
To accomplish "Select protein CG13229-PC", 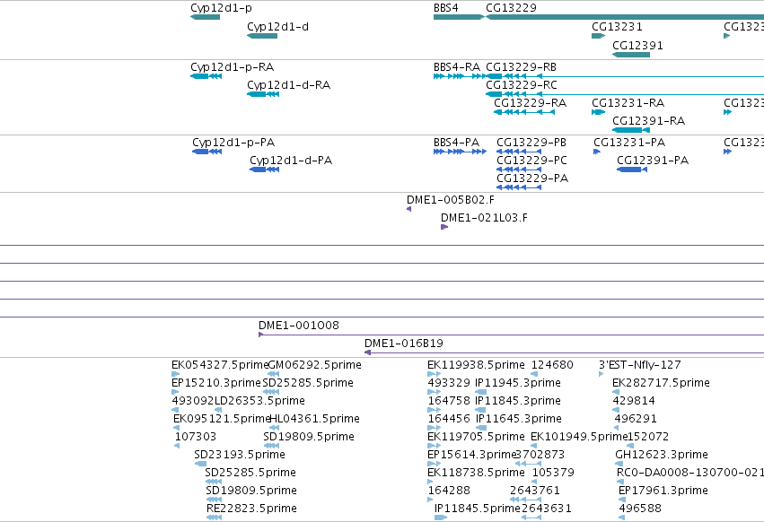I will pos(519,170).
